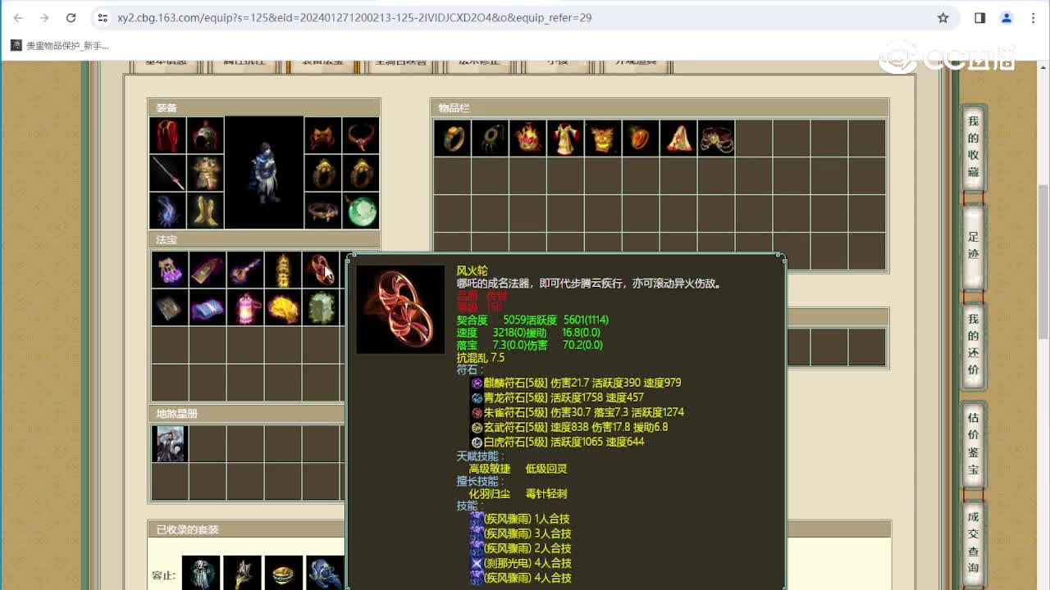Select the flaming crown in inventory
The height and width of the screenshot is (590, 1050).
coord(527,138)
